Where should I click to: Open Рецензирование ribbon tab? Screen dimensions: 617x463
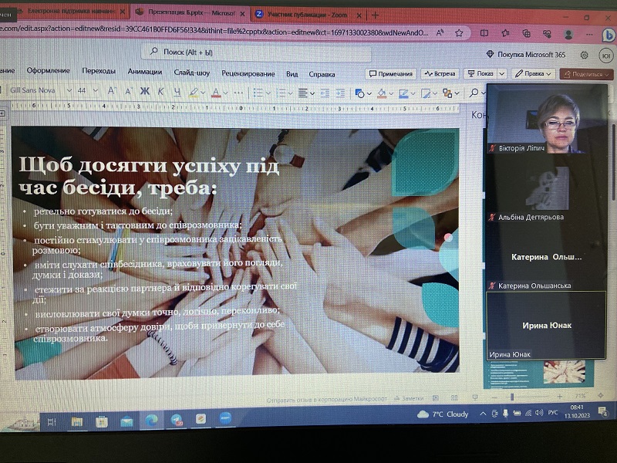[248, 73]
